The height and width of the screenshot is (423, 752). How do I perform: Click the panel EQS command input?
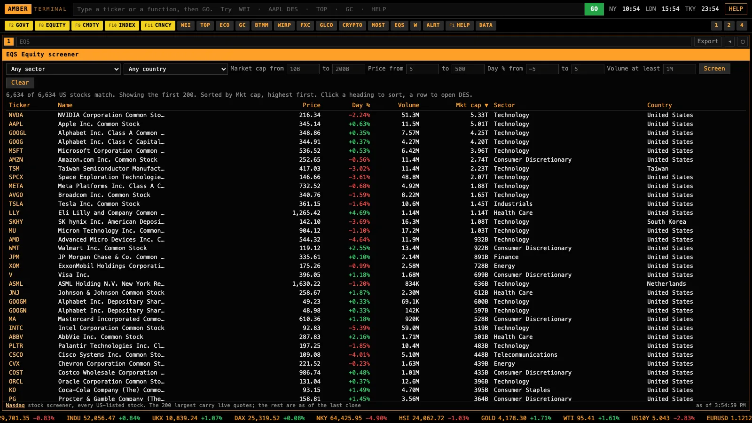click(354, 41)
